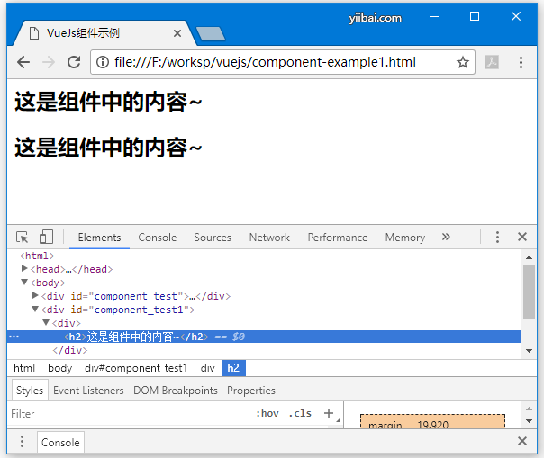Open the Chrome three-dot menu
The height and width of the screenshot is (458, 544).
[x=521, y=62]
